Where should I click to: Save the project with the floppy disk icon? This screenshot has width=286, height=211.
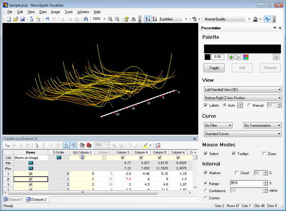pos(22,19)
